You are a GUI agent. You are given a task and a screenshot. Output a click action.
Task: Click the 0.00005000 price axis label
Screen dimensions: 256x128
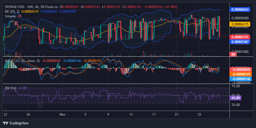(240, 18)
